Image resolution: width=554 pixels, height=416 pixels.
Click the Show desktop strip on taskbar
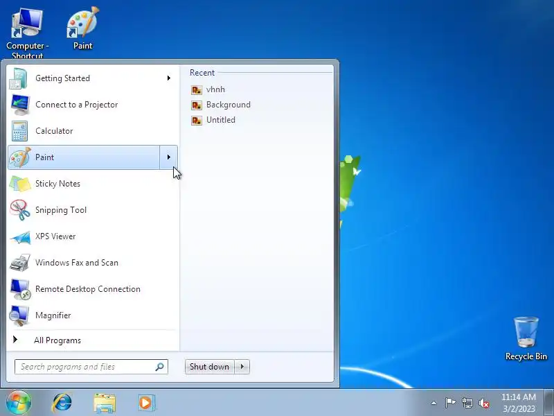click(548, 402)
